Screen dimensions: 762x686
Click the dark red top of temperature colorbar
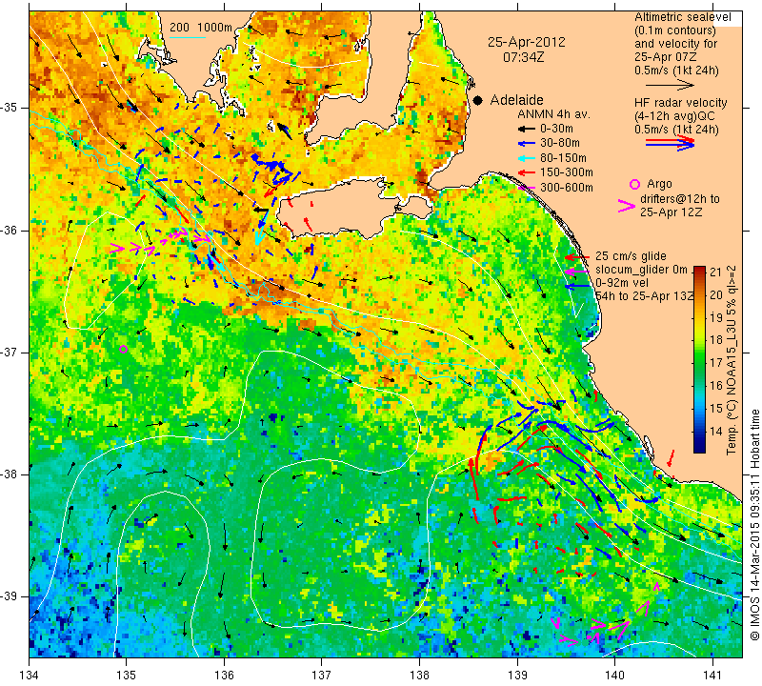(699, 270)
